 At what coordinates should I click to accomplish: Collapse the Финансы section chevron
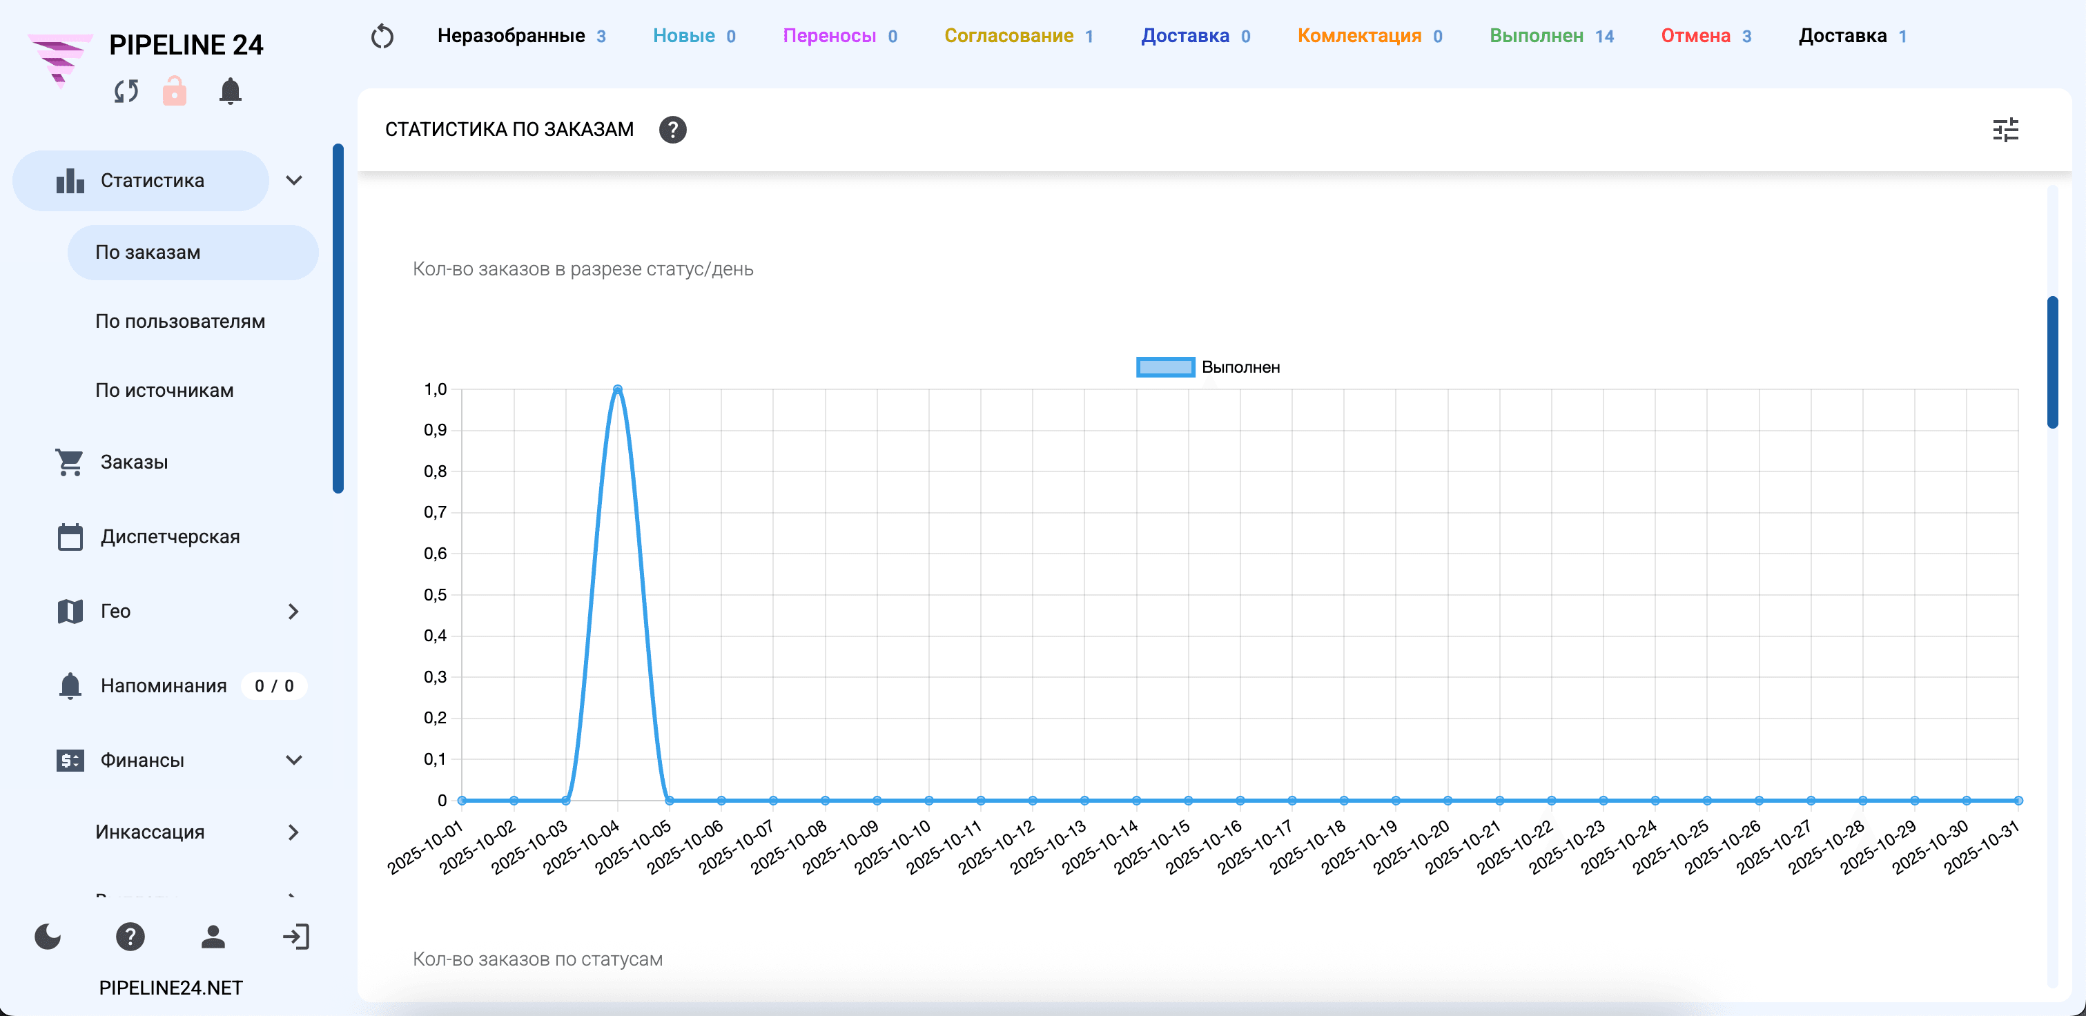[294, 760]
